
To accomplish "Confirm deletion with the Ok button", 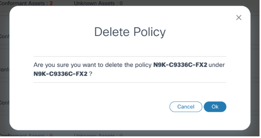I will (215, 107).
